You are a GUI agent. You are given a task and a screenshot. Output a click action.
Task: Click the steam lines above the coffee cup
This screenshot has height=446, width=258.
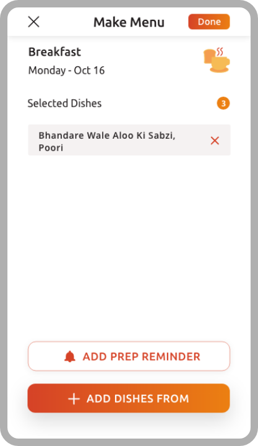(x=220, y=51)
